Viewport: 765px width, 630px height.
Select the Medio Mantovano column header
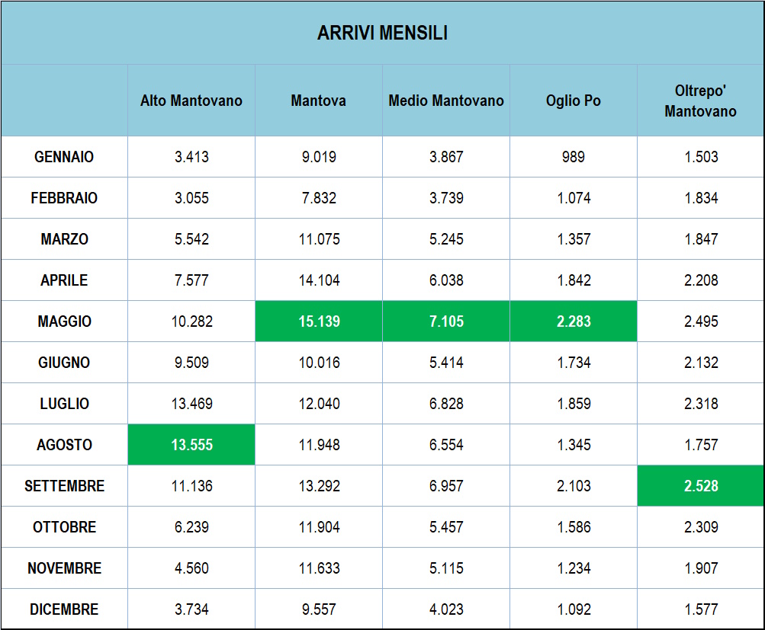point(446,101)
